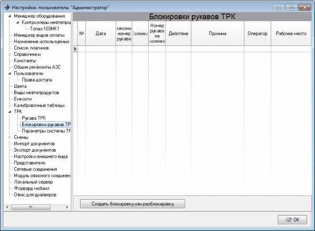Open Права доступа tree item
The width and height of the screenshot is (315, 231).
click(x=37, y=80)
